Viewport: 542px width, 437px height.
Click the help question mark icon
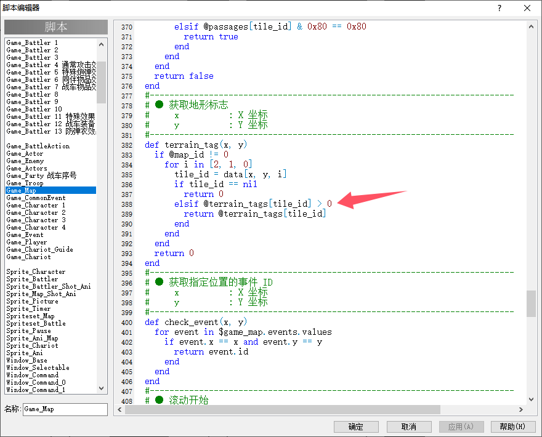(x=500, y=8)
